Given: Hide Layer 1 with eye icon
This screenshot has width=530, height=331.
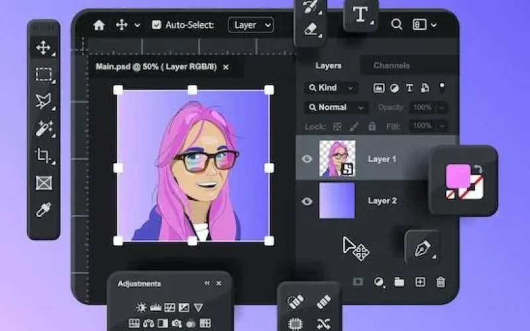Looking at the screenshot, I should [x=307, y=159].
